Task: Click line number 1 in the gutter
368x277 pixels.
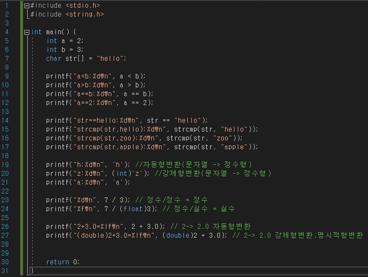Action: [7, 6]
